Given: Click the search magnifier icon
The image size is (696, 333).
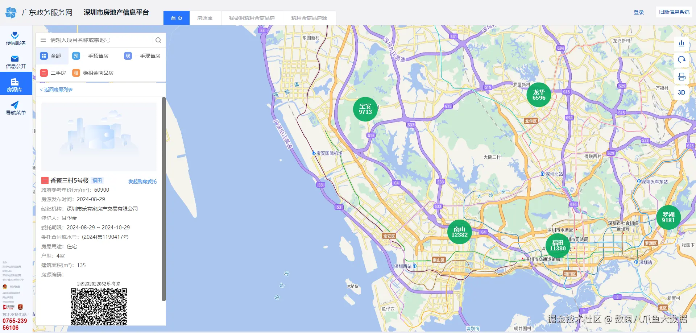Looking at the screenshot, I should [x=158, y=40].
